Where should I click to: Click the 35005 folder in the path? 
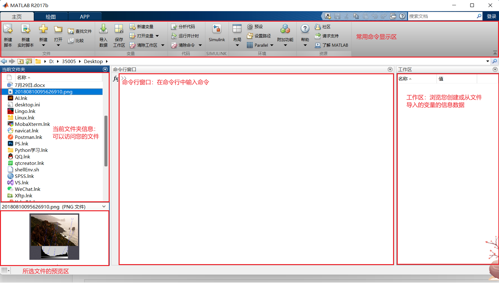coord(69,61)
